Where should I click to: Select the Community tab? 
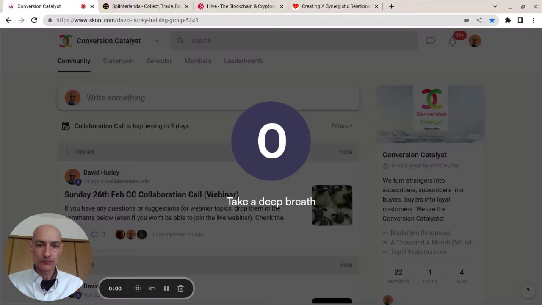pos(74,61)
